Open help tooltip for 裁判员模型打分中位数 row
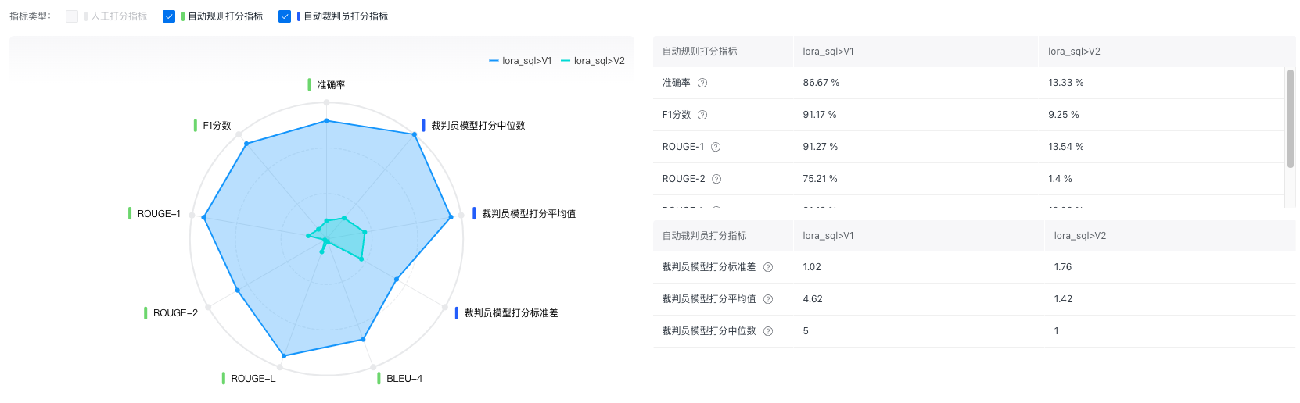This screenshot has height=403, width=1300. point(768,331)
